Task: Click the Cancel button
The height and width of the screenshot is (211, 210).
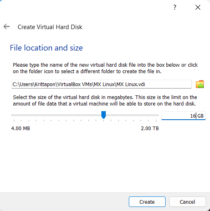Action: [x=187, y=202]
